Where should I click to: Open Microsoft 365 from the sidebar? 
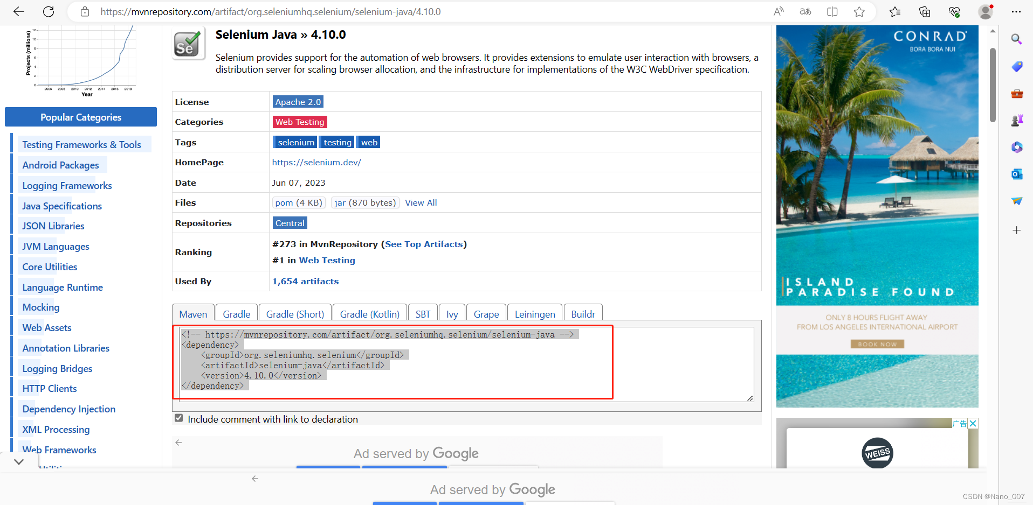pyautogui.click(x=1017, y=147)
